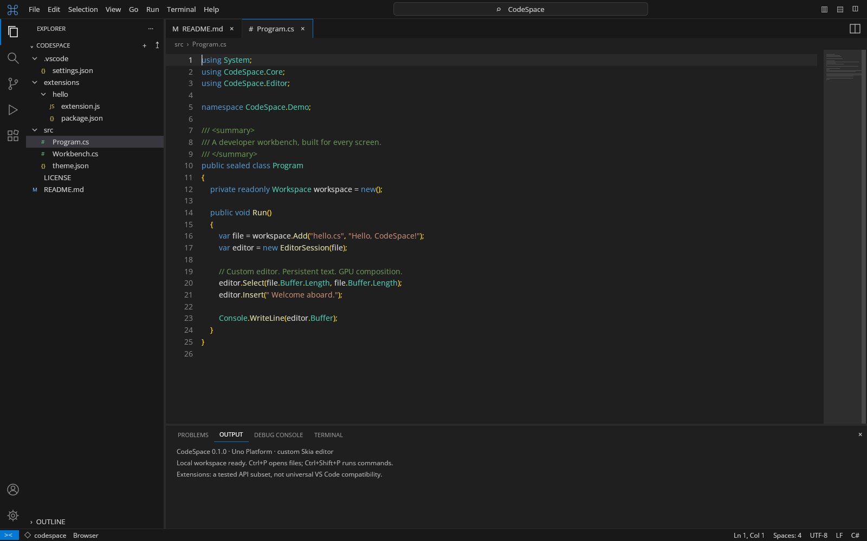This screenshot has width=867, height=541.
Task: Click the codespace branch icon in status bar
Action: point(28,535)
